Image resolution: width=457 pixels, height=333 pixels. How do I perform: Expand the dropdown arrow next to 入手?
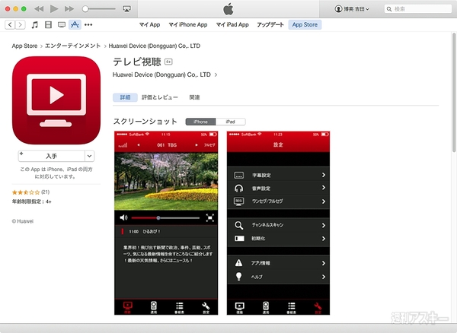pos(89,156)
